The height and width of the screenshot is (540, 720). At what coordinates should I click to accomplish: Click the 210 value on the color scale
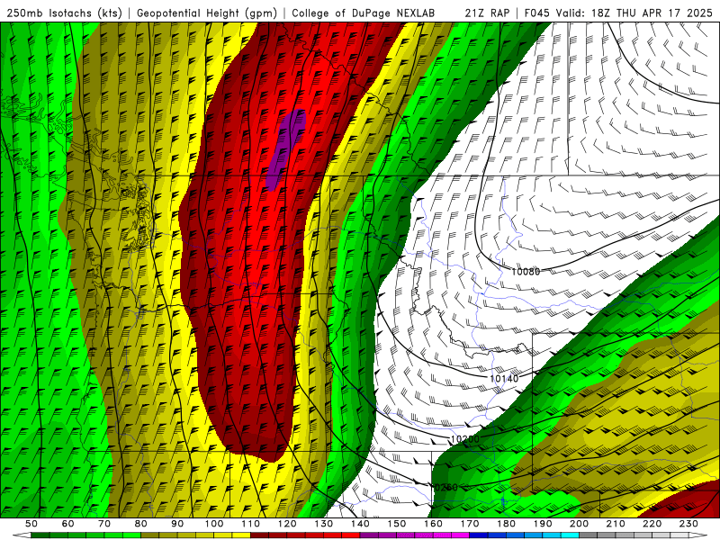click(616, 524)
